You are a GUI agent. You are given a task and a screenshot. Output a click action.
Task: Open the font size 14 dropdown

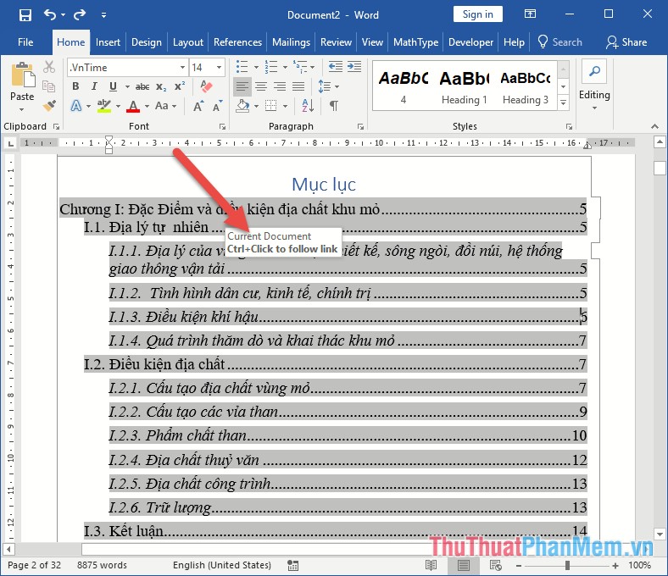pos(219,67)
